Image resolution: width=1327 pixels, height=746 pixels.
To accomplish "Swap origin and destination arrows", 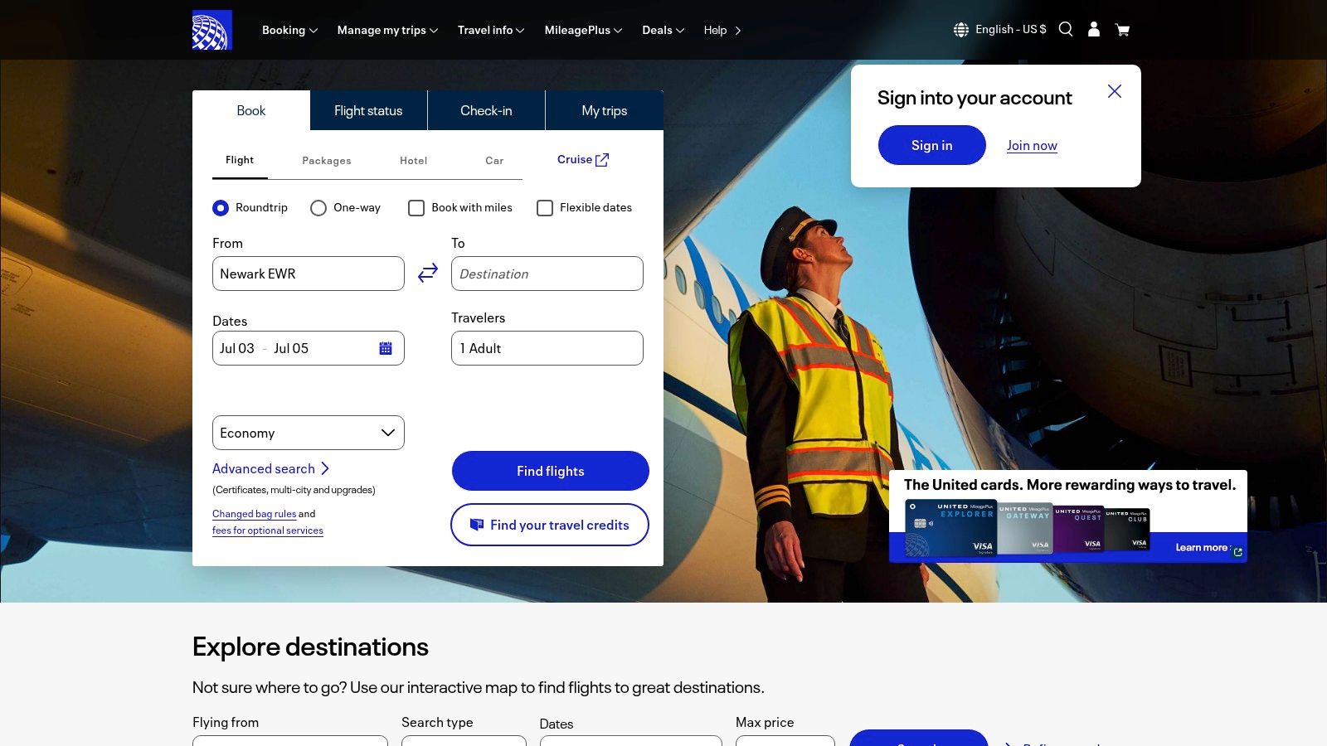I will (x=428, y=273).
